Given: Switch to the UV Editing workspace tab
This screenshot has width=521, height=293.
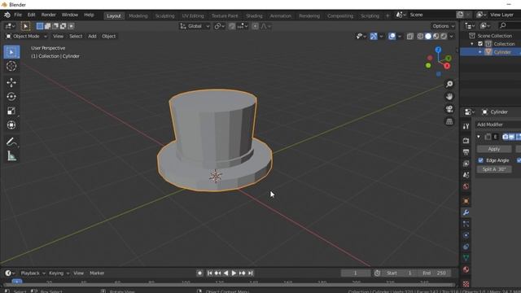Looking at the screenshot, I should (193, 16).
